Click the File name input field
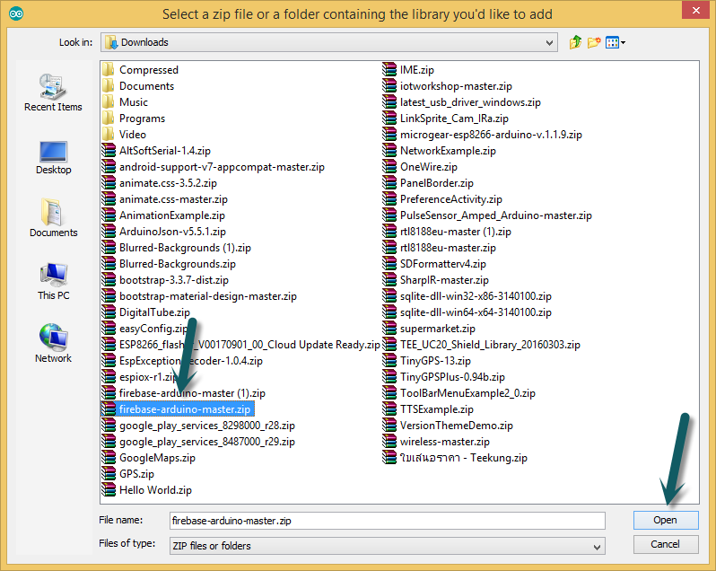Viewport: 716px width, 571px height. pos(388,521)
